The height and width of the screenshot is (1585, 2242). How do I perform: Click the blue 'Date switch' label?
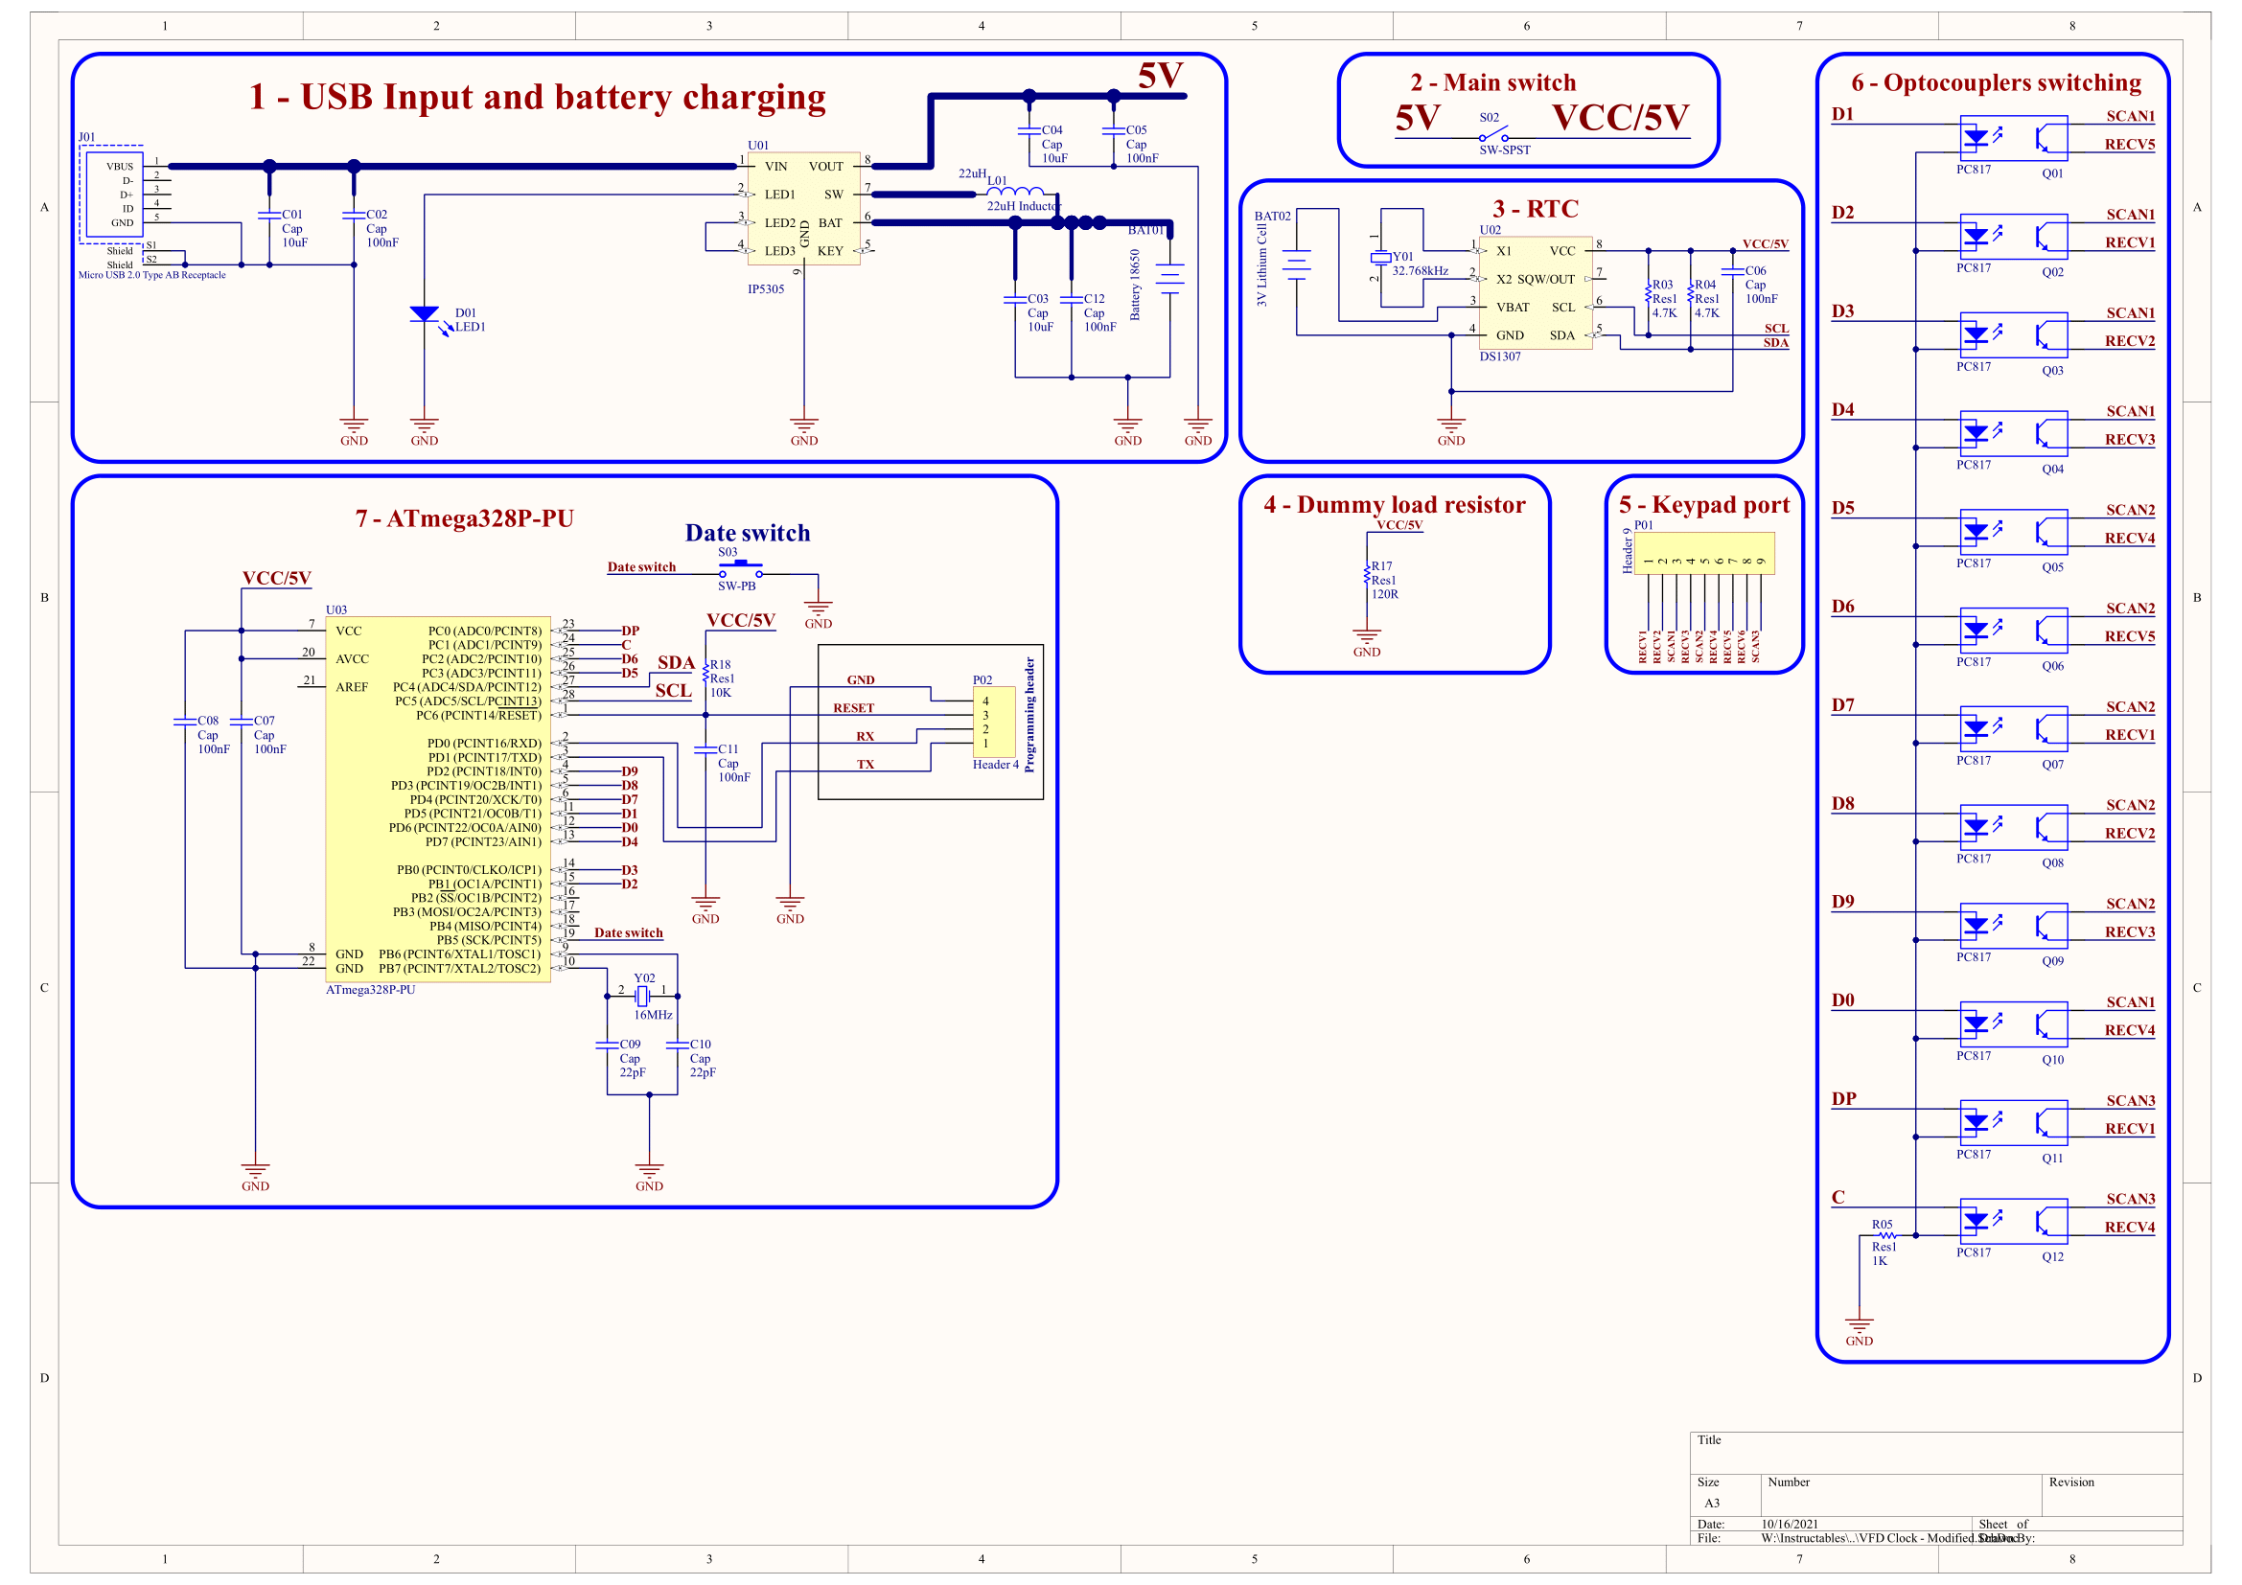click(x=747, y=533)
